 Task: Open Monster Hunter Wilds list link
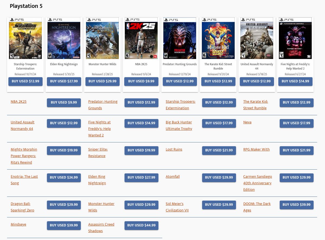point(101,207)
